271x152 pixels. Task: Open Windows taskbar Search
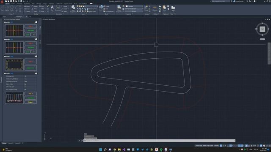coord(105,149)
